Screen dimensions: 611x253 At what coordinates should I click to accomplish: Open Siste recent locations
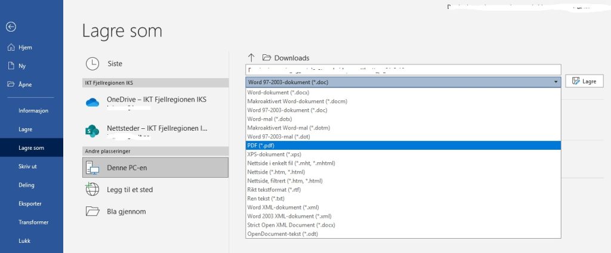156,63
